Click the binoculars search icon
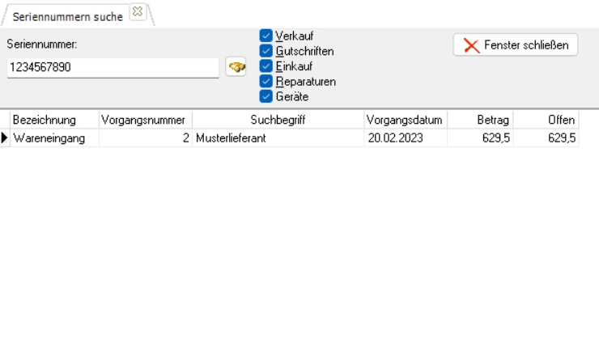 [x=236, y=67]
